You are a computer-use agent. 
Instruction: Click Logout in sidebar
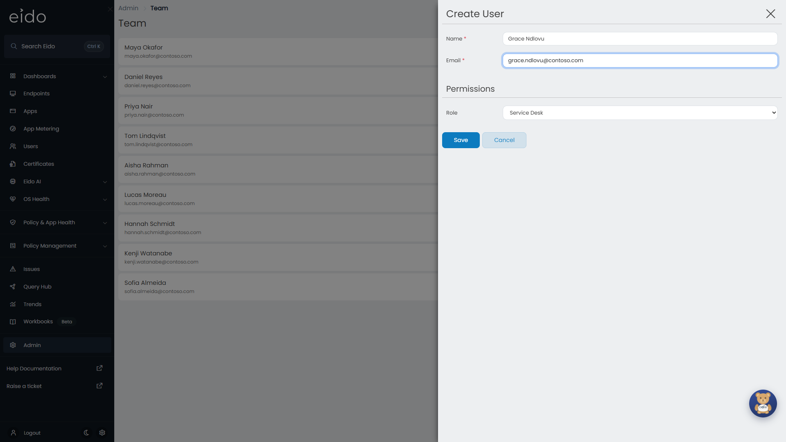[x=32, y=433]
